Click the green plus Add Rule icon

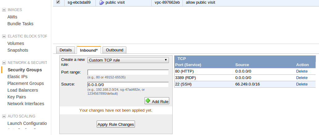coord(148,101)
